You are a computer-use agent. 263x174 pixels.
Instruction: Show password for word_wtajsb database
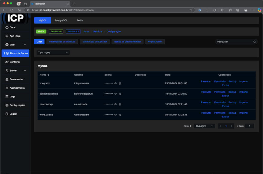115,115
